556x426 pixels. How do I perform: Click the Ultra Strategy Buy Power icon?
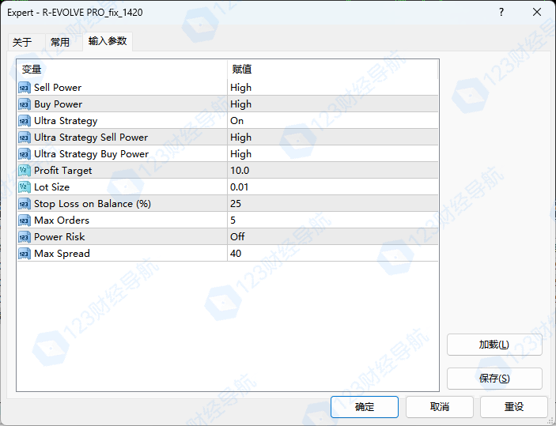(24, 154)
